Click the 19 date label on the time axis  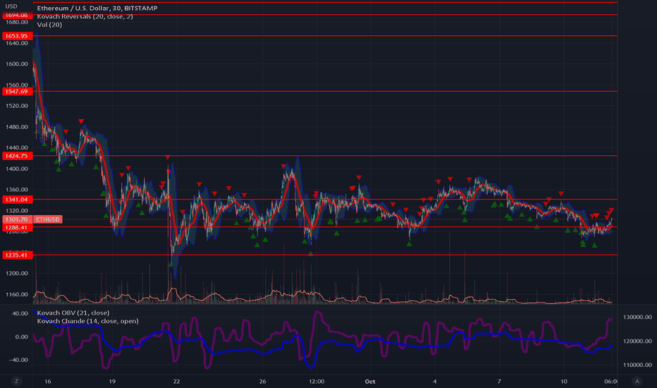pyautogui.click(x=112, y=381)
